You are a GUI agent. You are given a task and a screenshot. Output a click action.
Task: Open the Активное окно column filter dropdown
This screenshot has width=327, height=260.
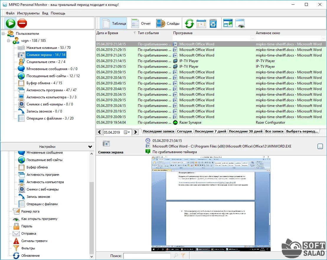(x=323, y=38)
